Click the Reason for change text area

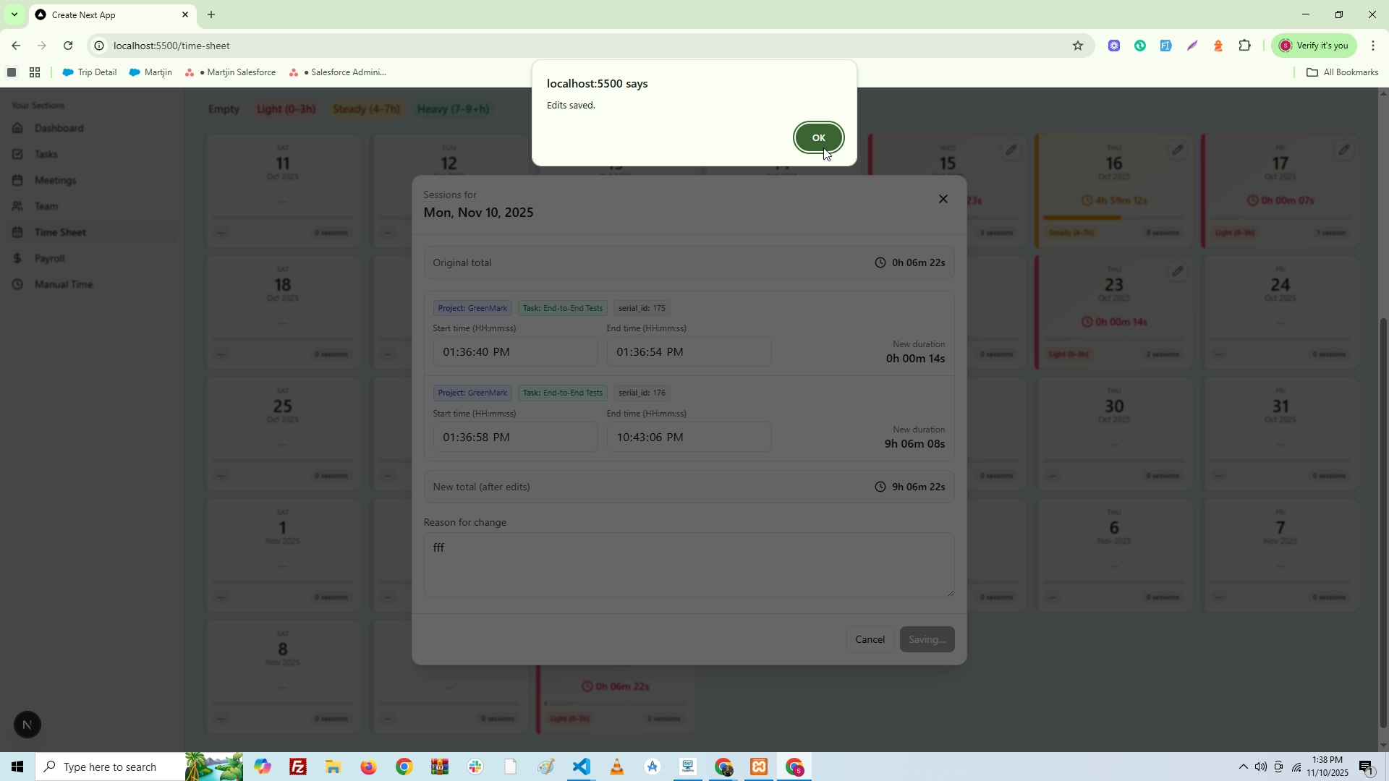click(688, 565)
